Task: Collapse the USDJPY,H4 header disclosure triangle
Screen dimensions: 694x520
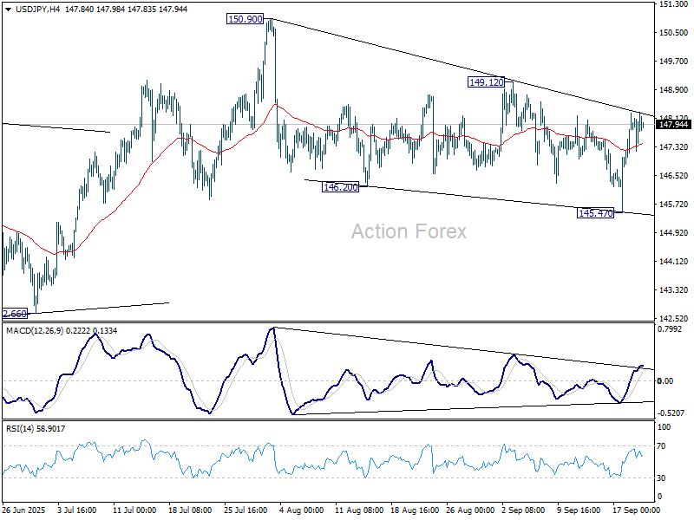Action: (7, 8)
